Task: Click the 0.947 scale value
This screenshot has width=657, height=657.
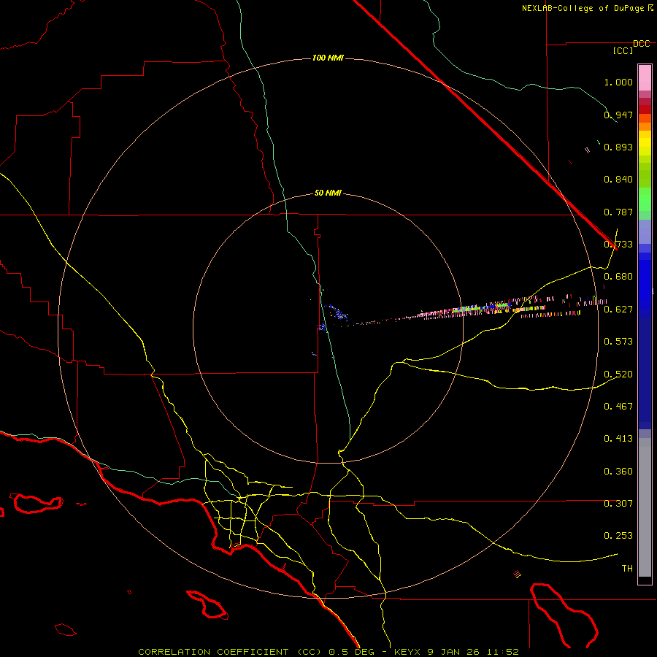Action: (x=618, y=115)
